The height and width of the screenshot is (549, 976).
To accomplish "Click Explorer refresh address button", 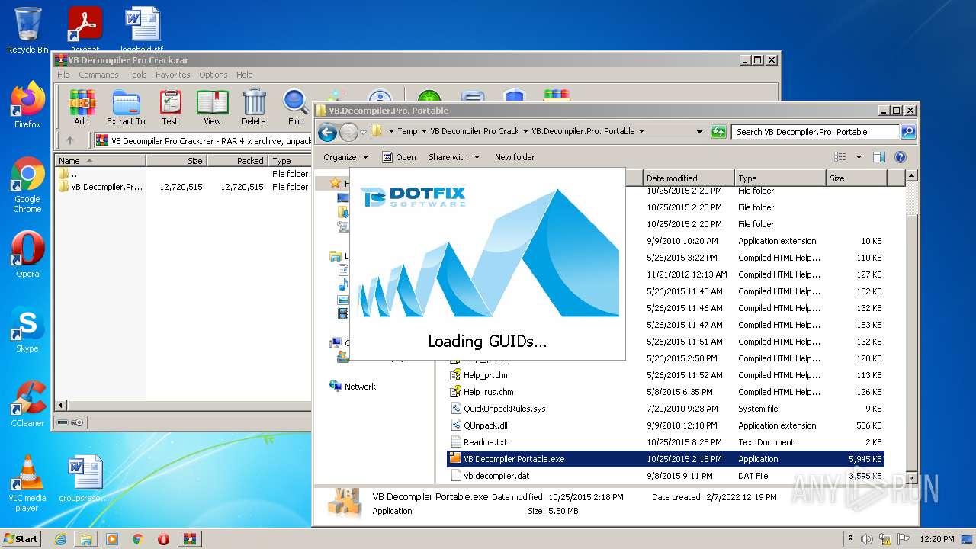I will pyautogui.click(x=718, y=132).
